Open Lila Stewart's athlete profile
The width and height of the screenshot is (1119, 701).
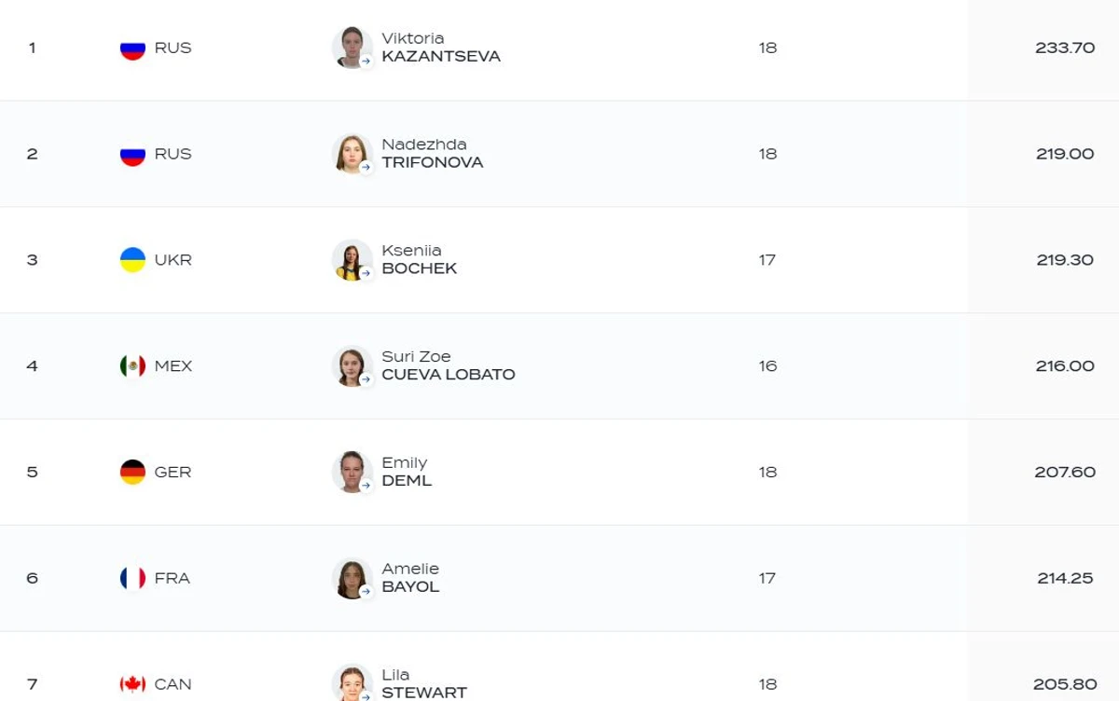[x=424, y=685]
